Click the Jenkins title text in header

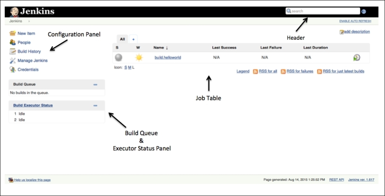[x=37, y=11]
